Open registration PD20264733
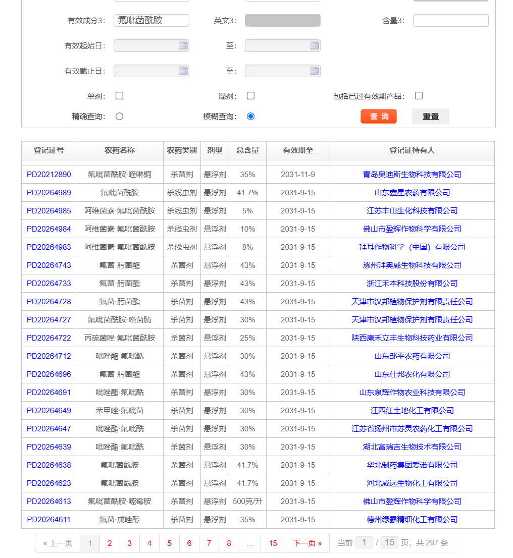The image size is (513, 558). 49,283
